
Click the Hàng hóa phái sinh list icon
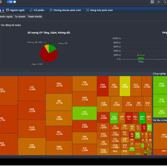pos(87,10)
